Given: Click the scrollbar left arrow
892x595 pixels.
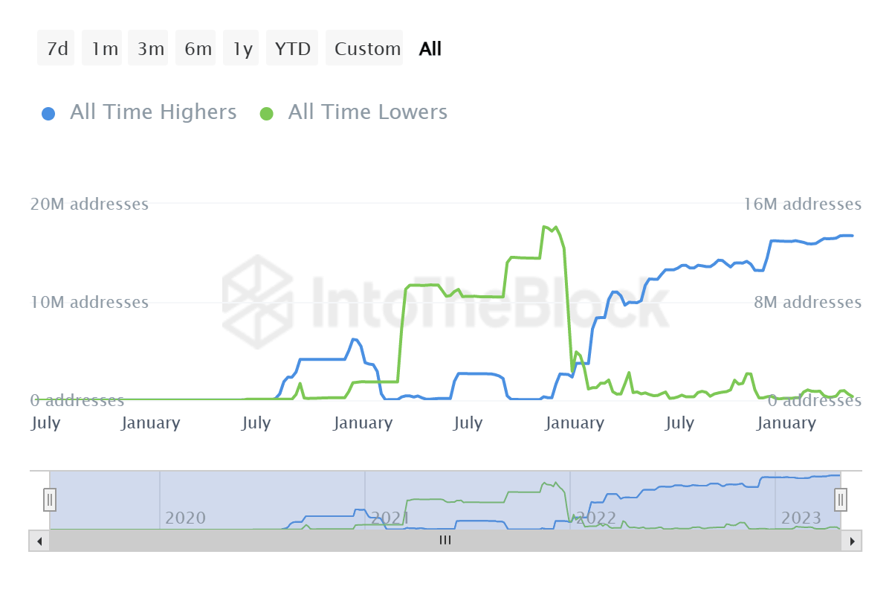Looking at the screenshot, I should point(39,541).
